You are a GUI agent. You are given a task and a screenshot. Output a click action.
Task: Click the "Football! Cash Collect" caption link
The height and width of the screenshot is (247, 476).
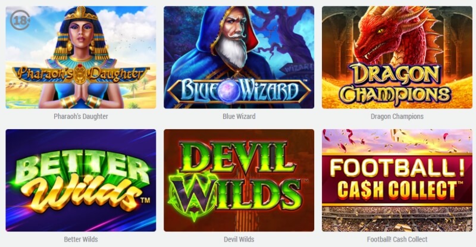pyautogui.click(x=397, y=239)
